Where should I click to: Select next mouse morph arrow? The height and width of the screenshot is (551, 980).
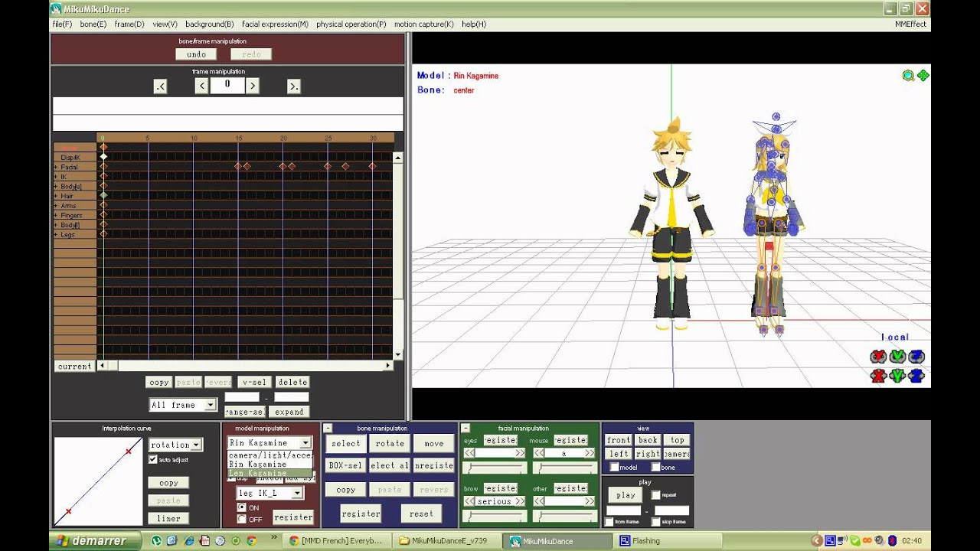tap(590, 453)
